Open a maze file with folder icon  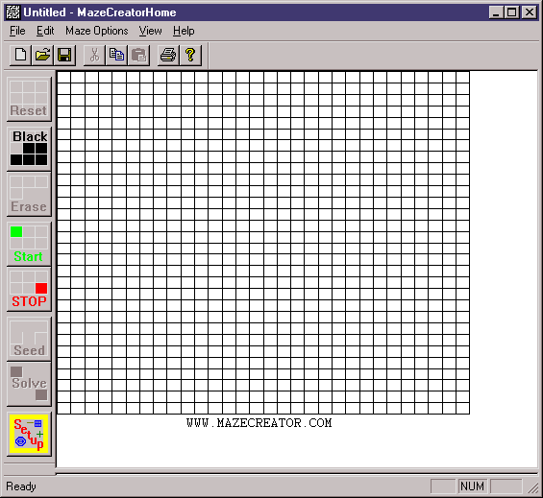point(42,55)
